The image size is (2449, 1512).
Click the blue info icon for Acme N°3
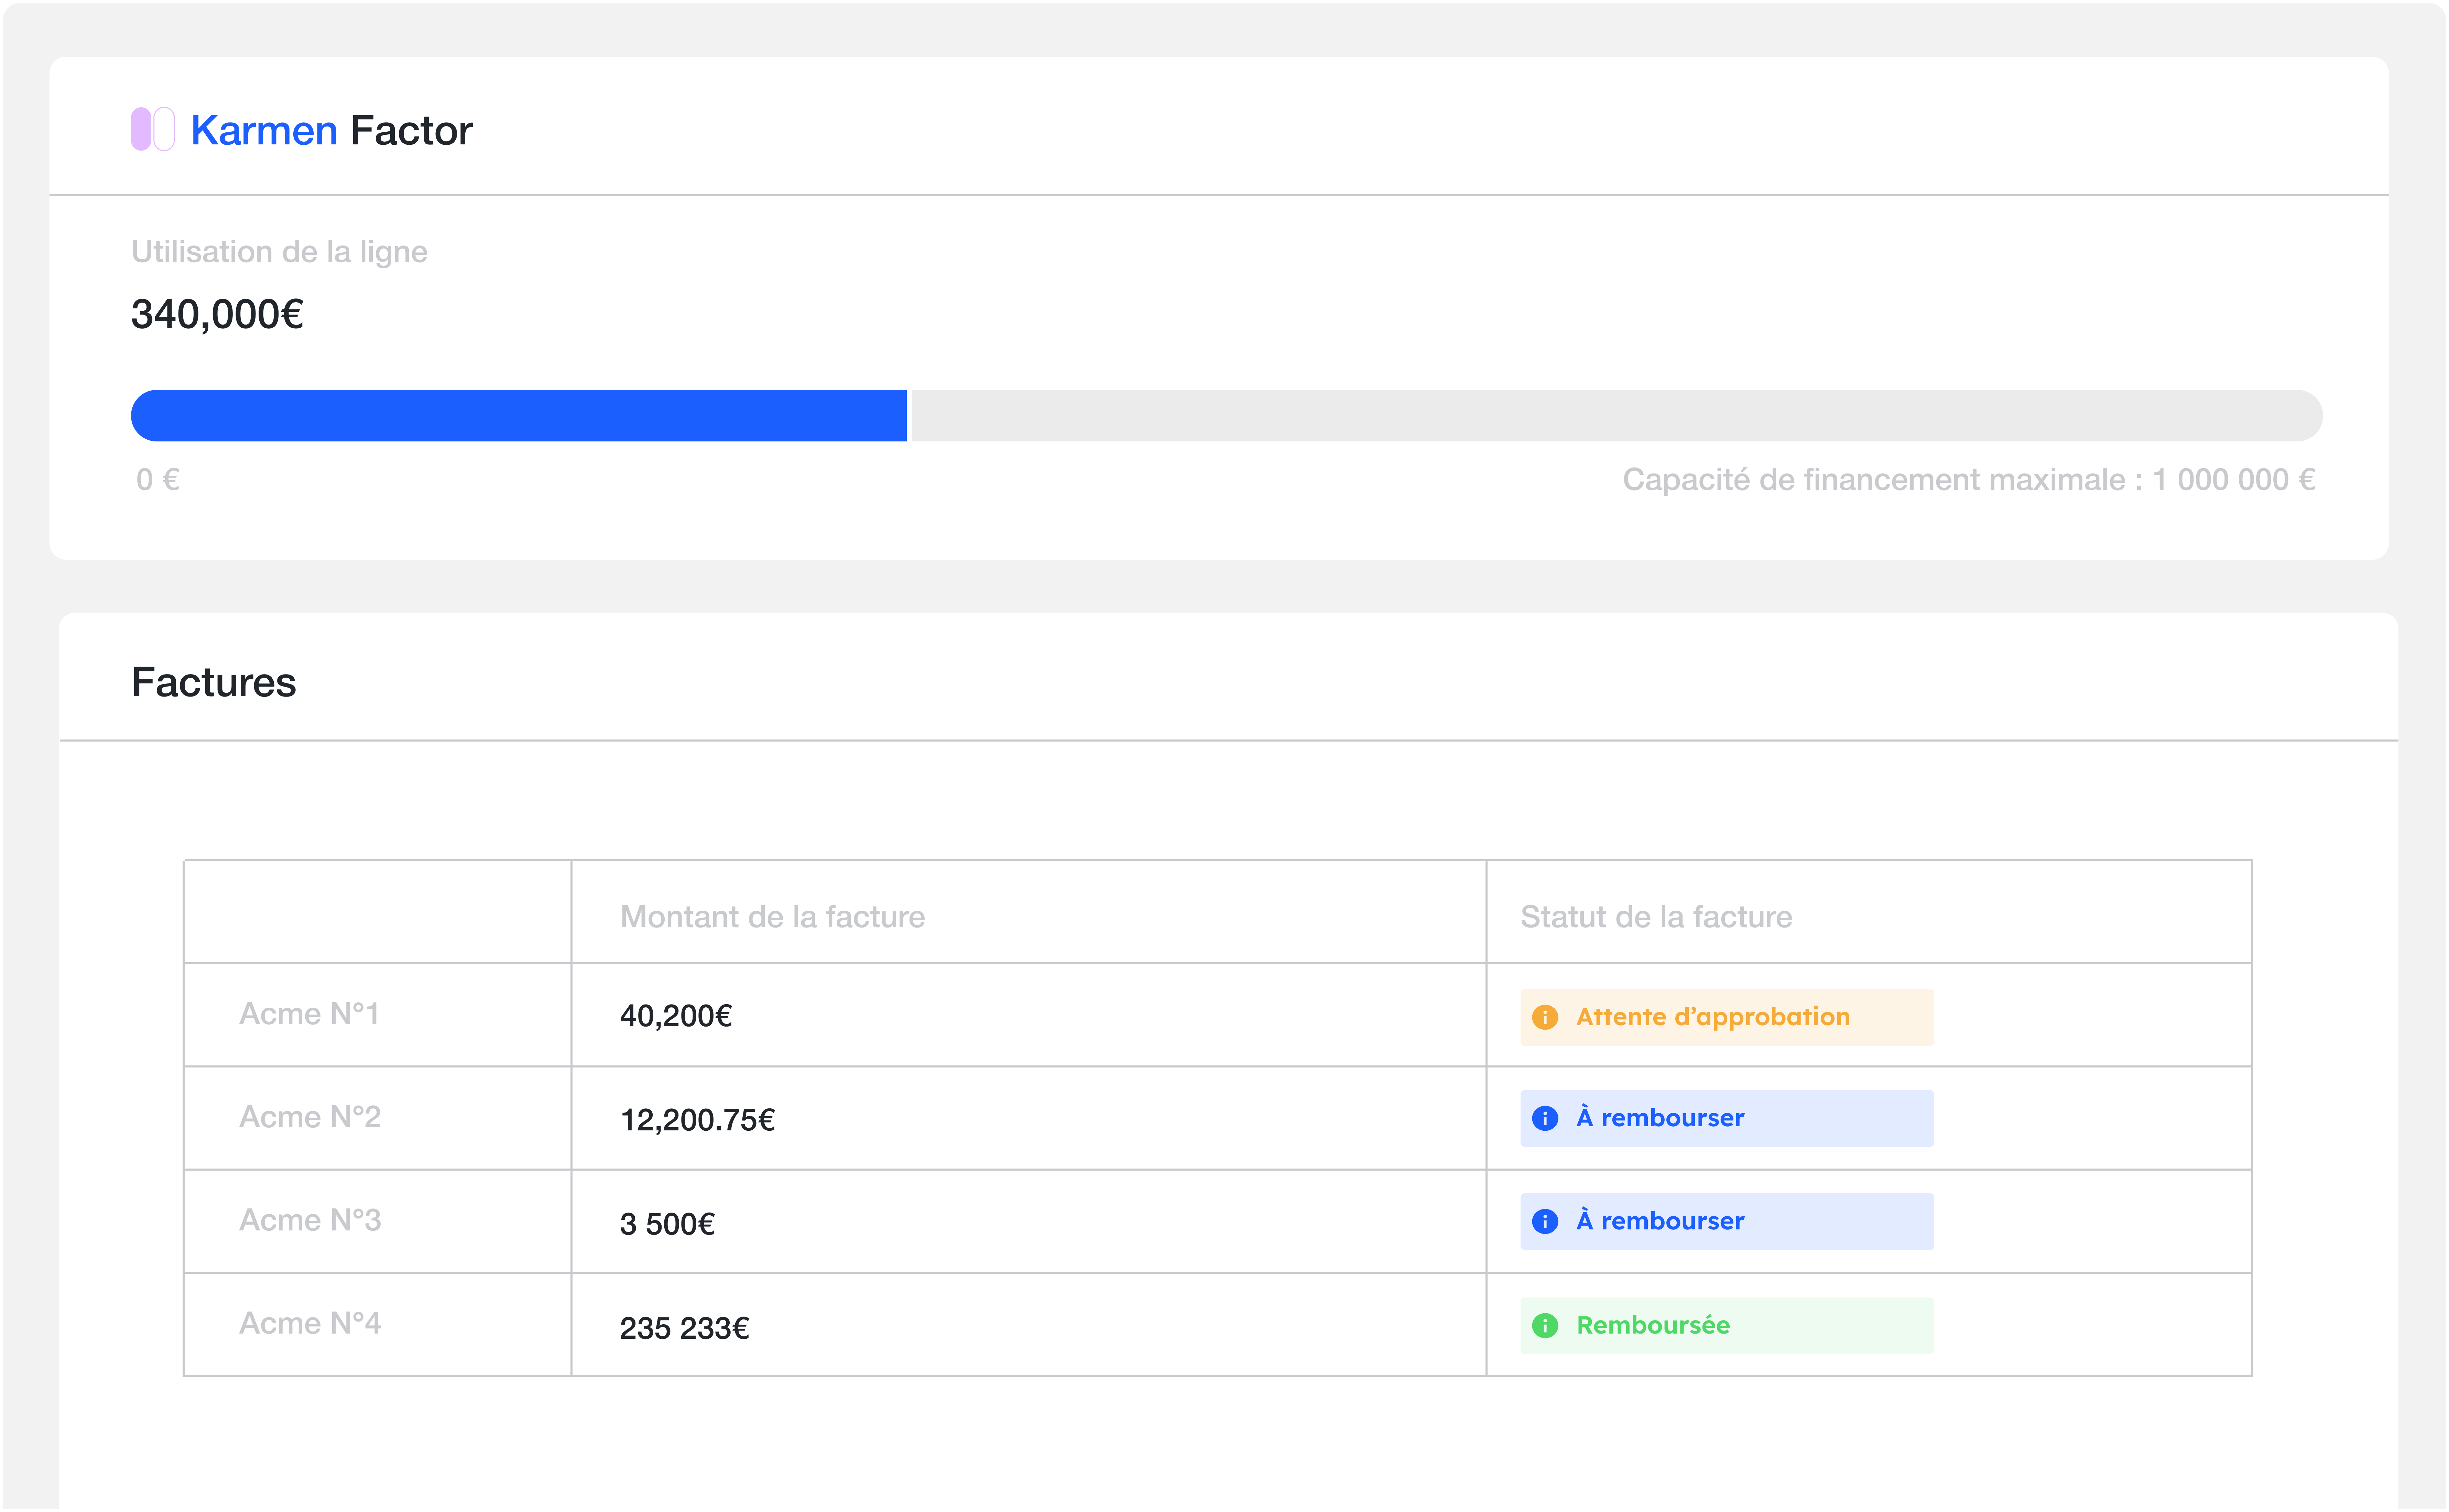point(1545,1221)
